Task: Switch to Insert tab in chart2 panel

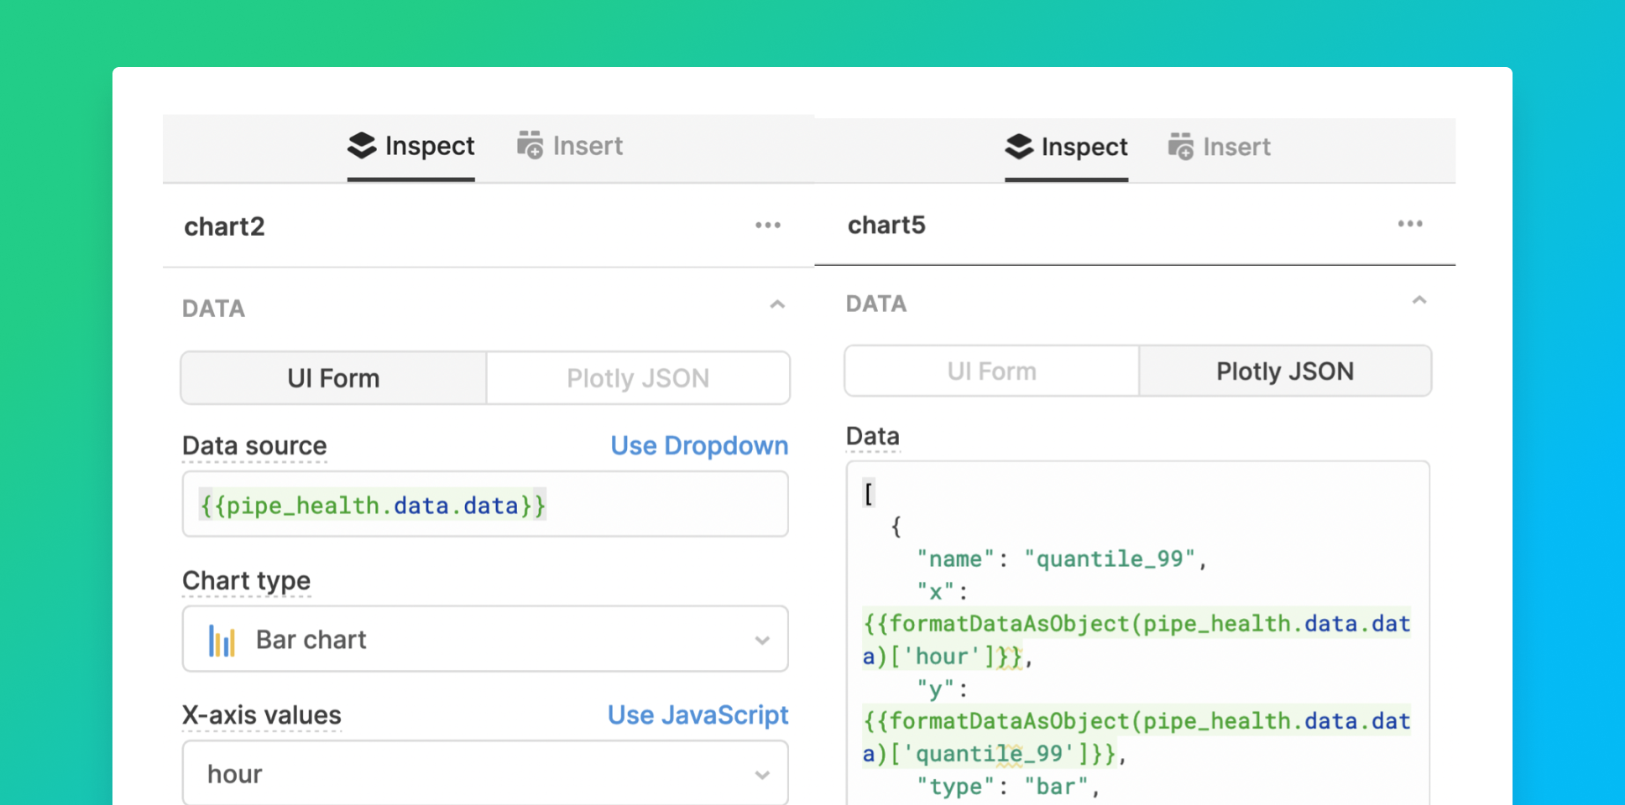Action: [x=570, y=146]
